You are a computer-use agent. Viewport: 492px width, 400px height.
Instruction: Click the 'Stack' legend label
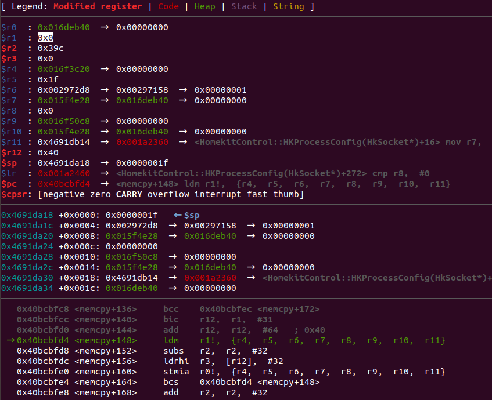(244, 6)
